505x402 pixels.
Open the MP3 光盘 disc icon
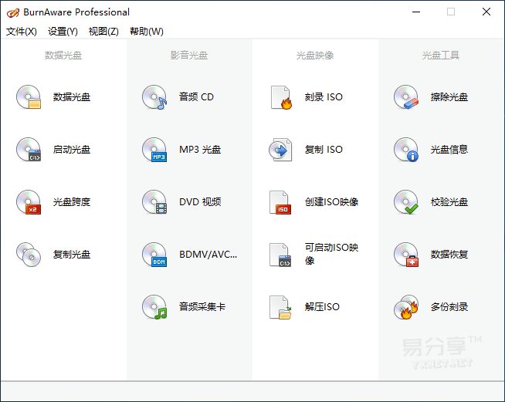[x=154, y=150]
